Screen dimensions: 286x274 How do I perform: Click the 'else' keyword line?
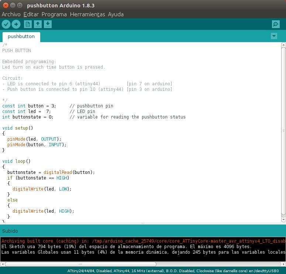click(x=13, y=200)
